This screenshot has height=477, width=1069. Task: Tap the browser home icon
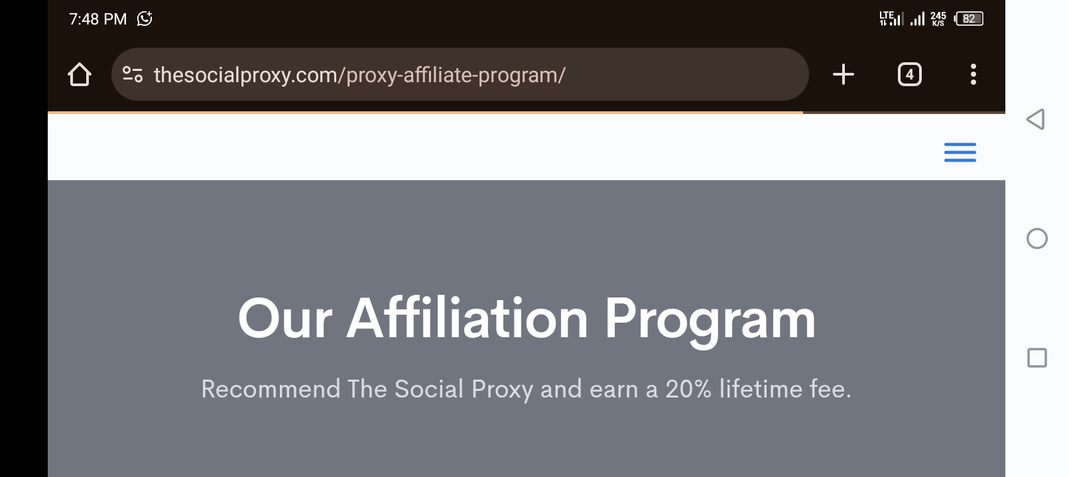(80, 74)
